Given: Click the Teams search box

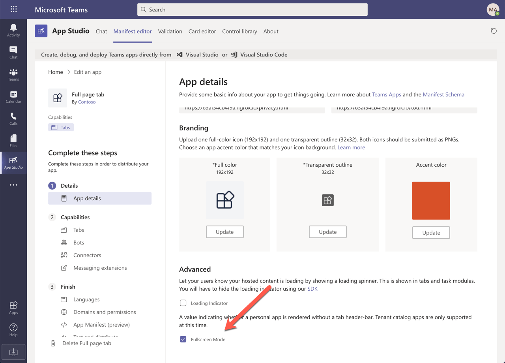Looking at the screenshot, I should coord(252,9).
